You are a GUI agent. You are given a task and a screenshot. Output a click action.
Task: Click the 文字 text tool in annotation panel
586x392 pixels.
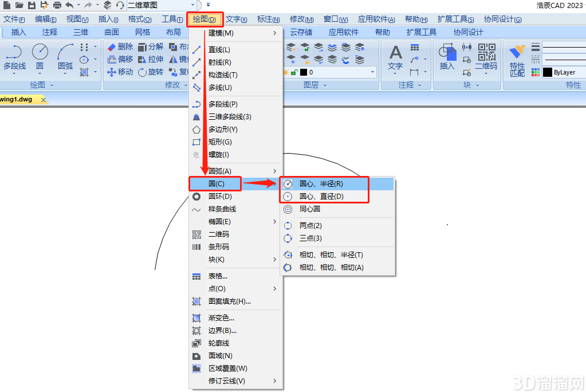[x=395, y=58]
